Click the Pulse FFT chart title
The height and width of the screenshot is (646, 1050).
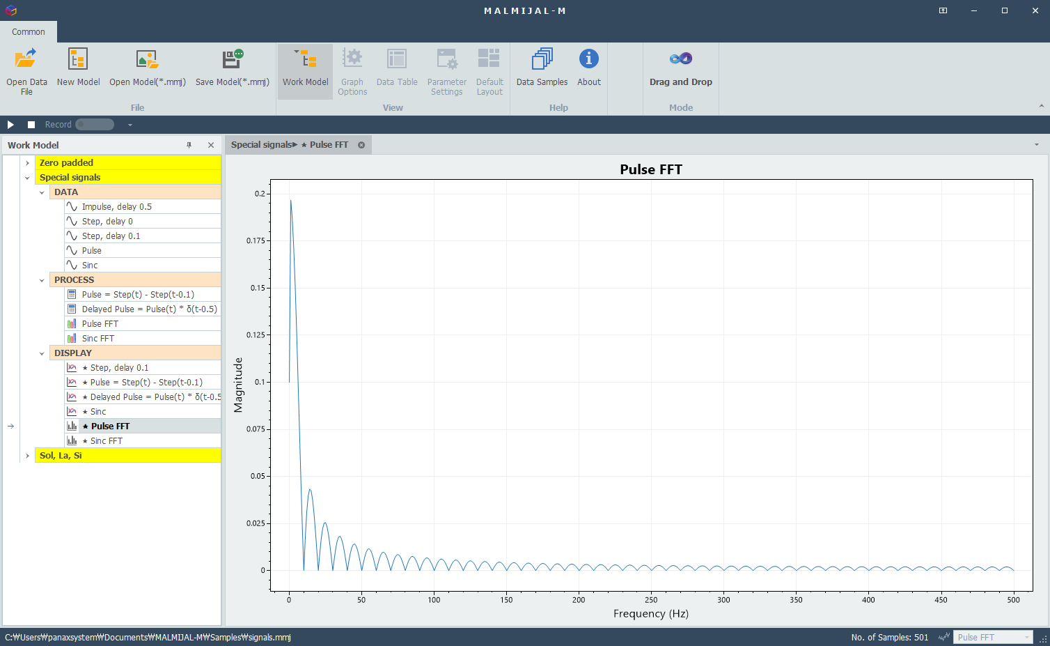pyautogui.click(x=651, y=169)
